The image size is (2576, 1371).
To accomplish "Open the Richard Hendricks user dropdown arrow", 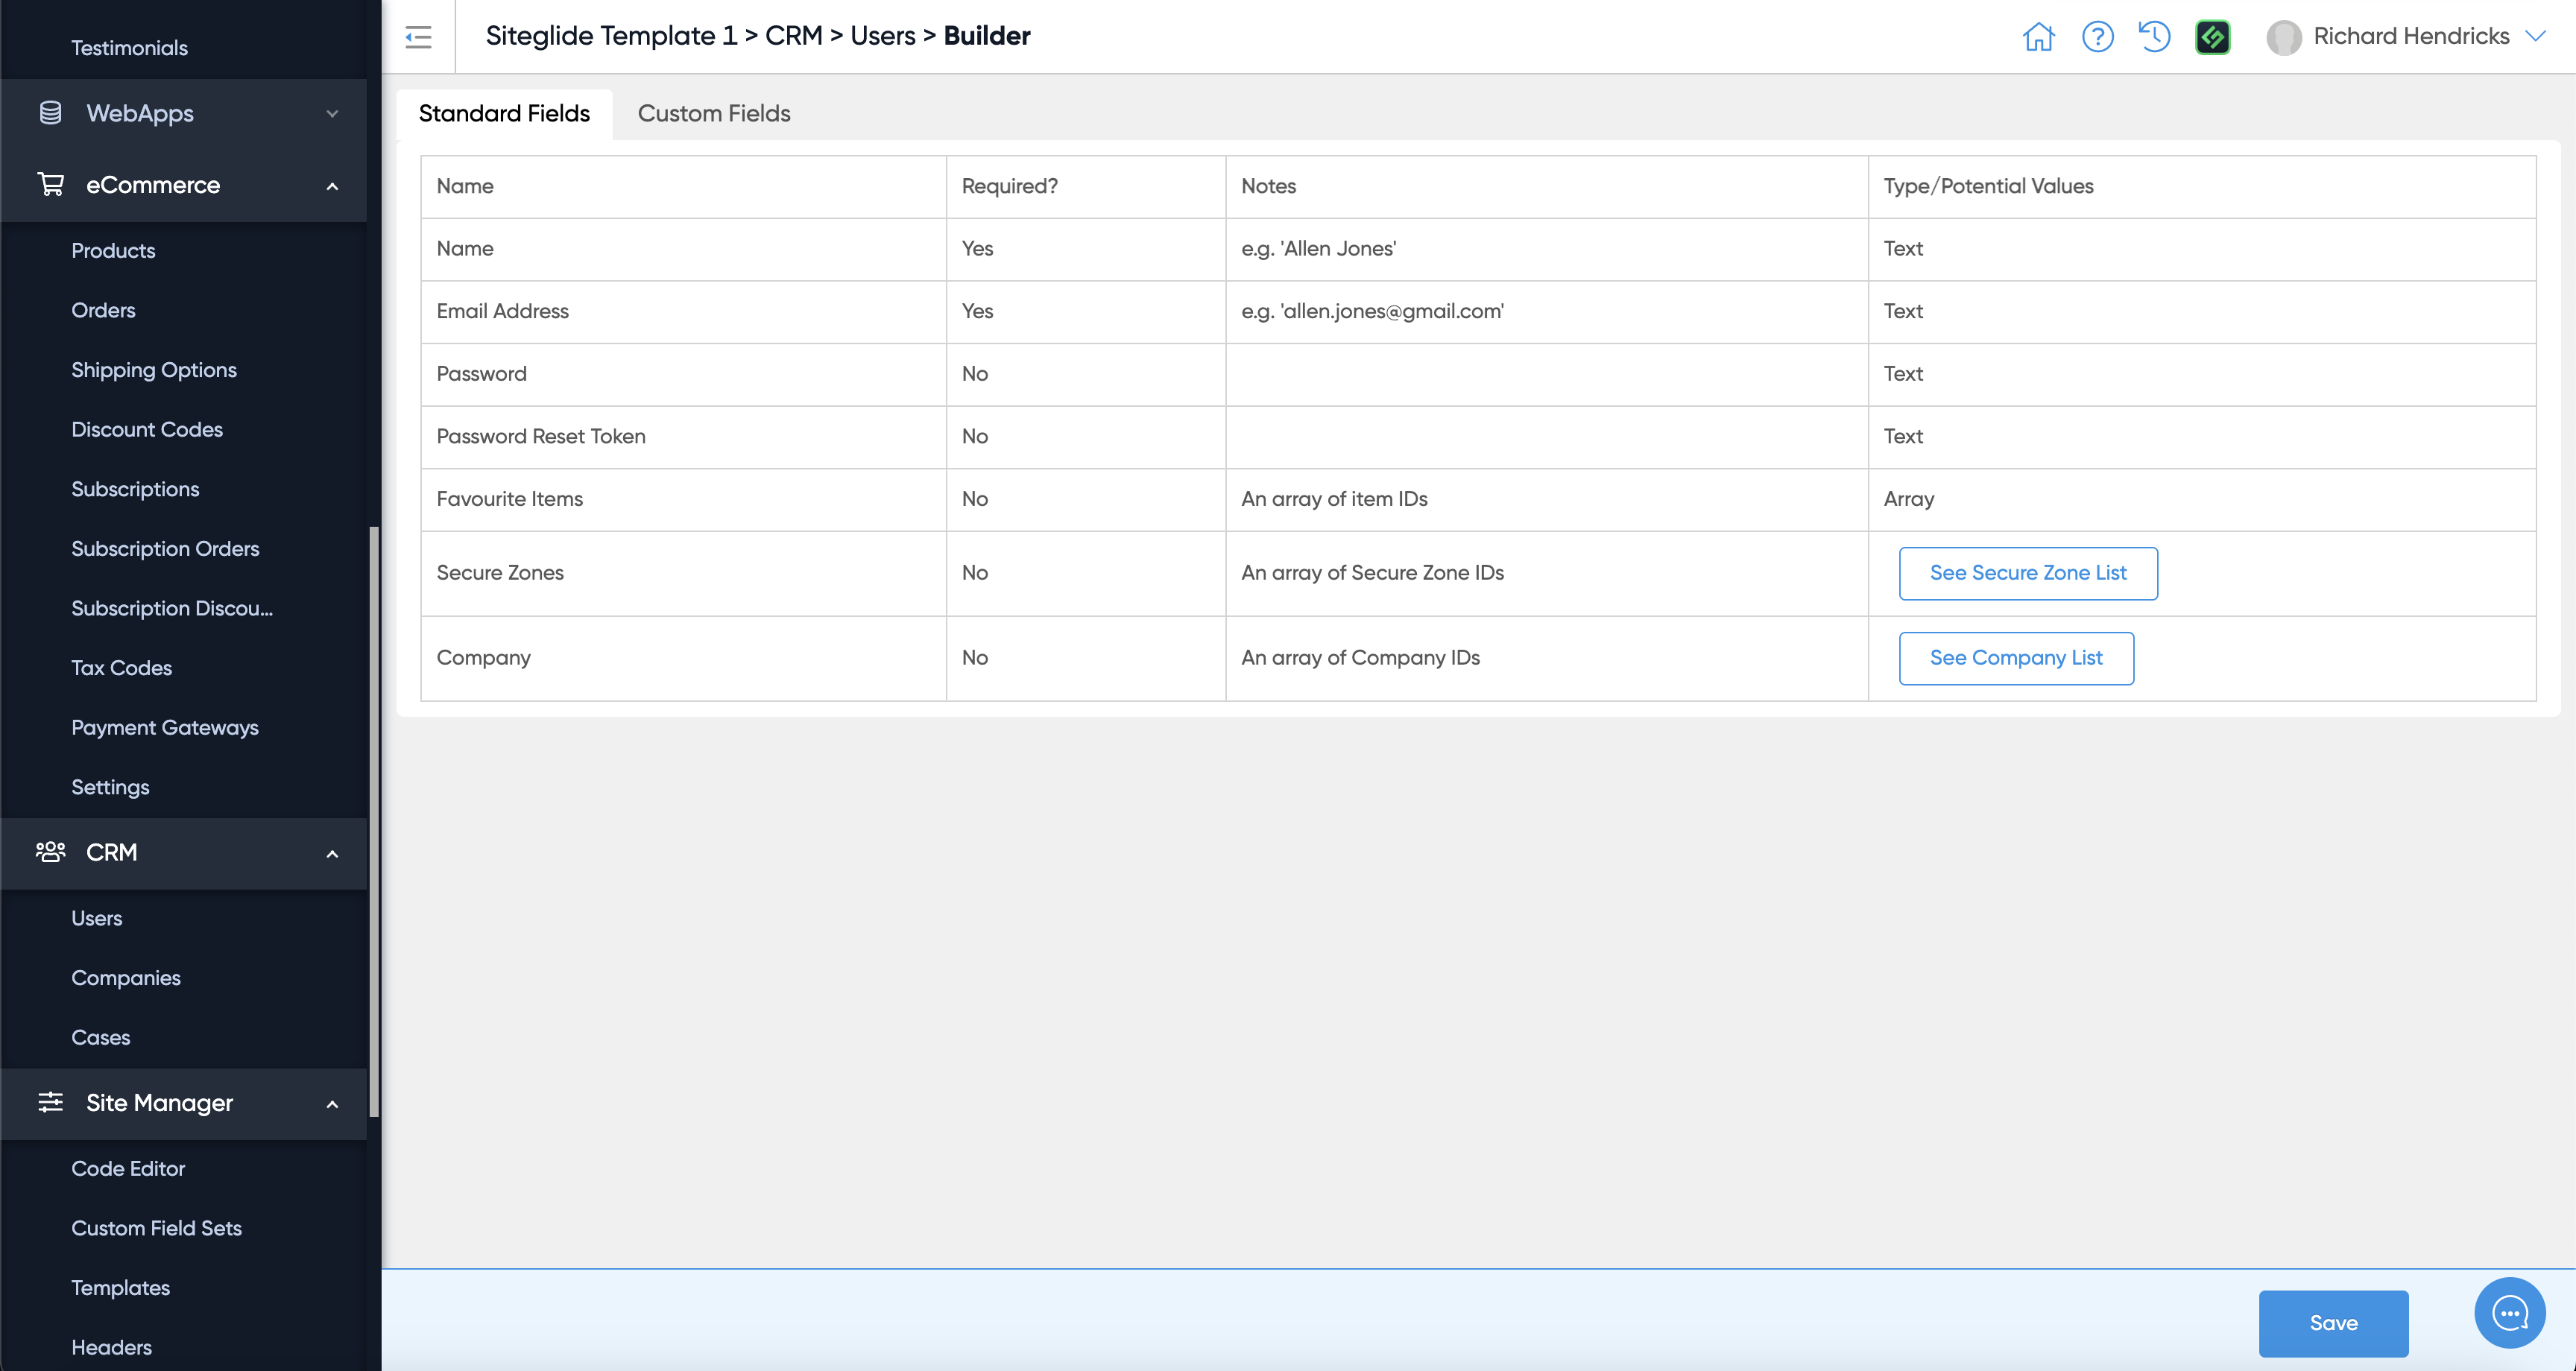I will click(2536, 36).
